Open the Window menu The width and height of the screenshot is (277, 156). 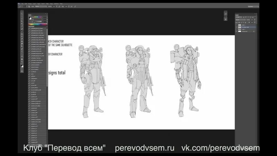[56, 4]
